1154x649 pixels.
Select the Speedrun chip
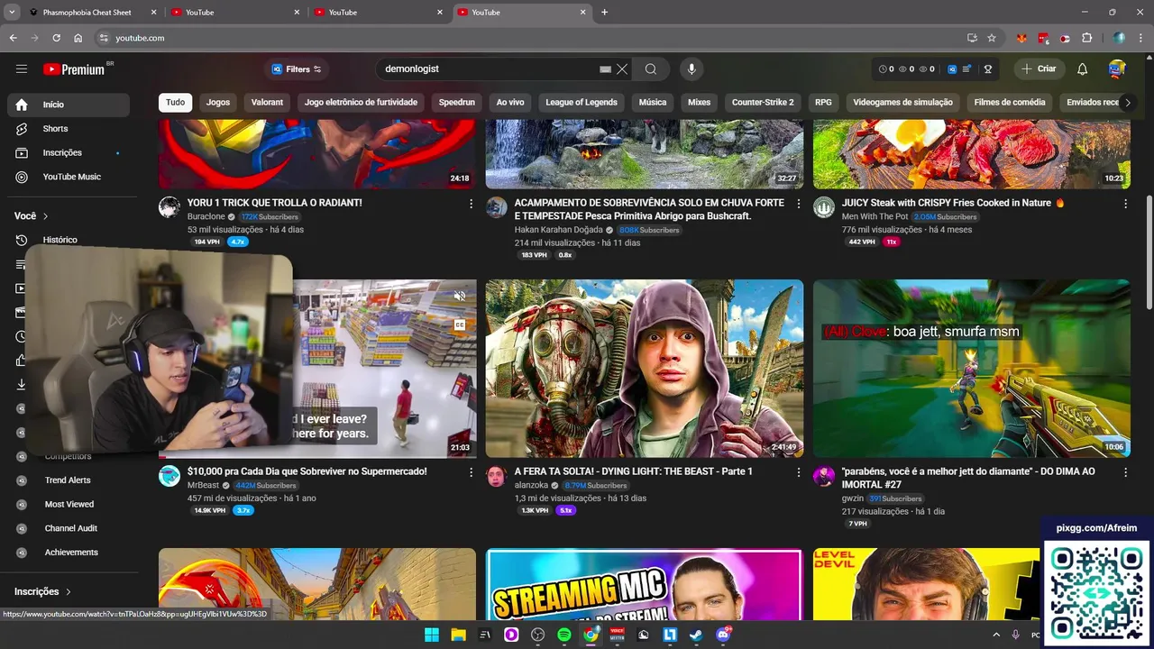coord(456,102)
